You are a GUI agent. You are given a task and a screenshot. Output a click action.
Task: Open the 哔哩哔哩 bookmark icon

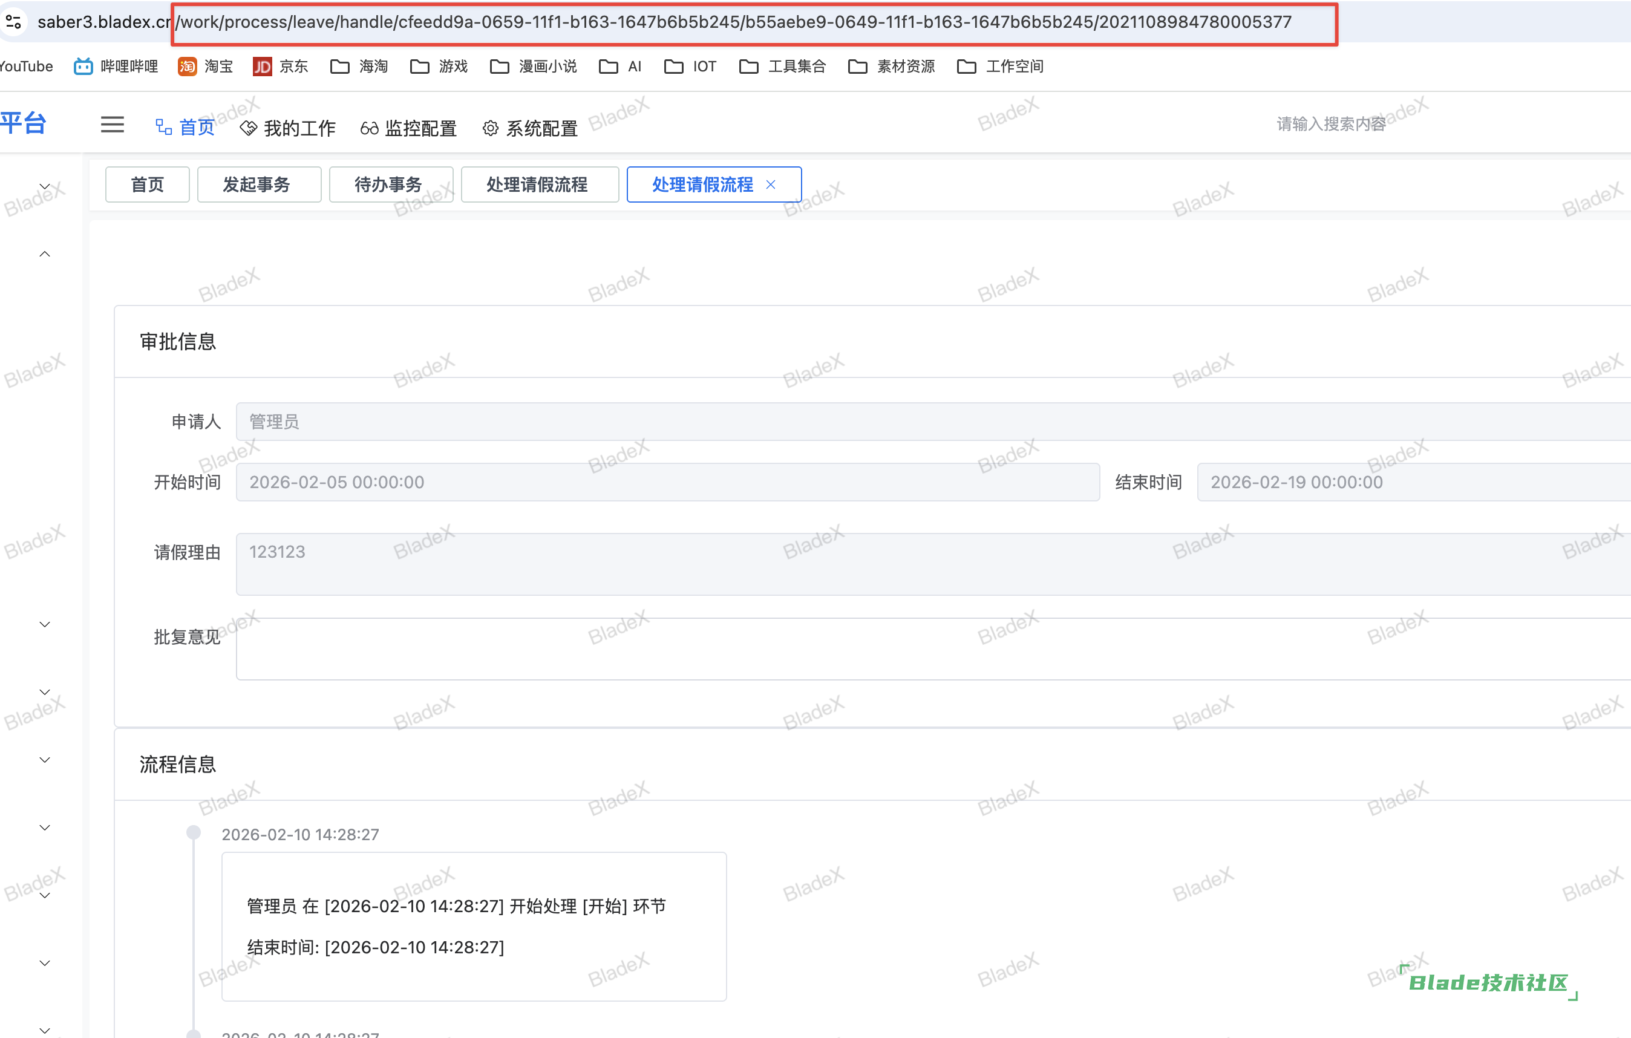coord(83,67)
